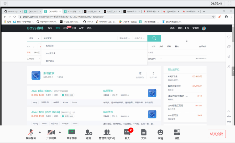Click the user avatar in the header
This screenshot has height=143, width=235.
click(204, 28)
